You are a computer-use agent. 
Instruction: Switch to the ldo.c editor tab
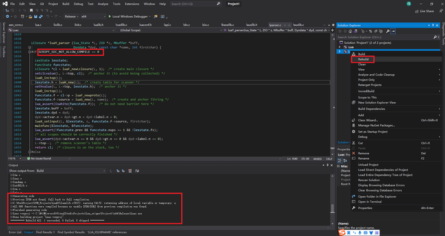pos(186,25)
